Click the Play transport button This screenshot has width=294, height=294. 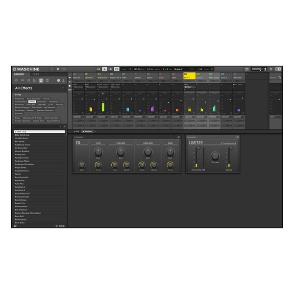pyautogui.click(x=105, y=69)
